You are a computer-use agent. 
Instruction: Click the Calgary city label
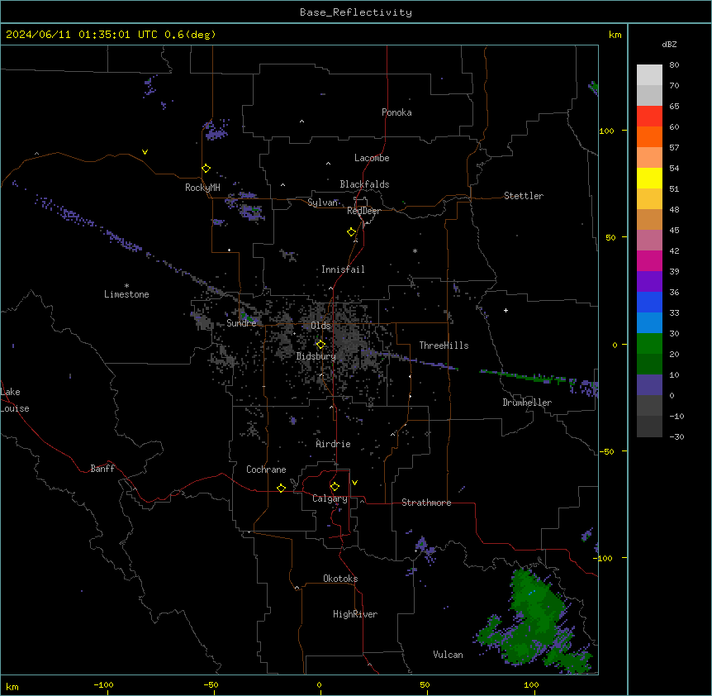click(x=330, y=498)
